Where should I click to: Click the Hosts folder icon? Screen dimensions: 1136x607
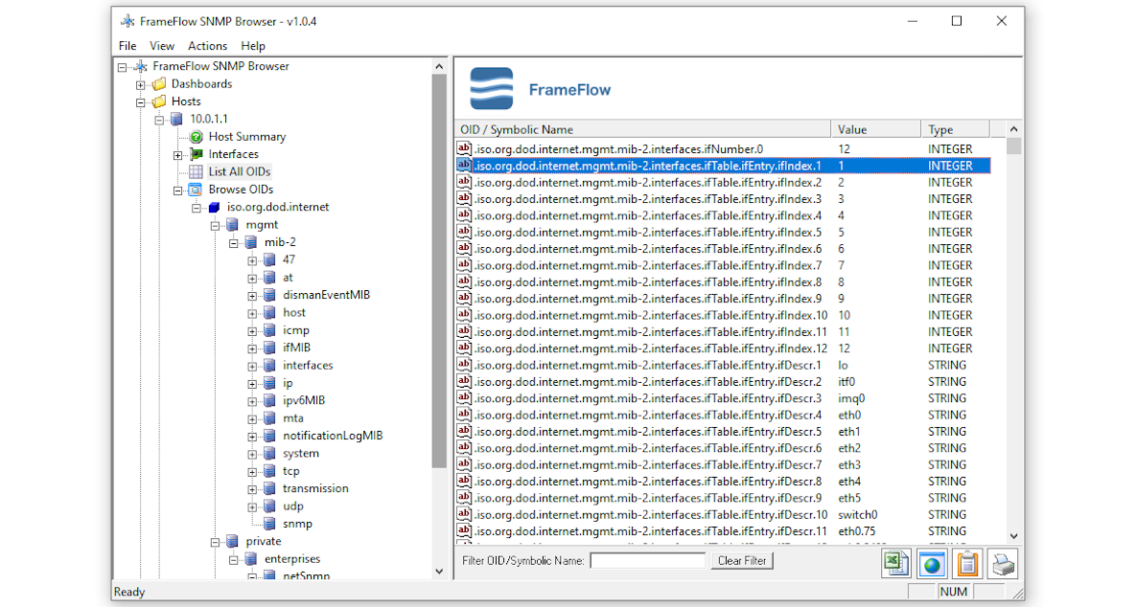pos(158,101)
